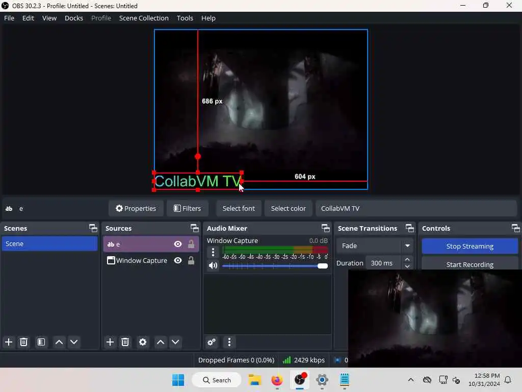522x392 pixels.
Task: Click Dropped Frames 0 (0.0%) status text
Action: 236,360
